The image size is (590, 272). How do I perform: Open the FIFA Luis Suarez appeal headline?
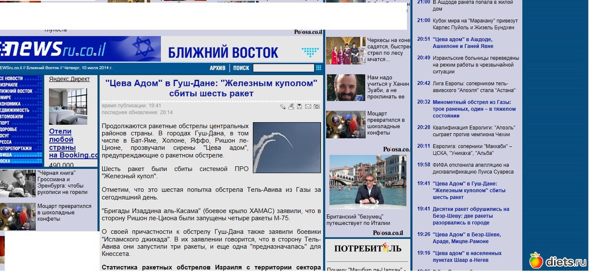pyautogui.click(x=472, y=168)
